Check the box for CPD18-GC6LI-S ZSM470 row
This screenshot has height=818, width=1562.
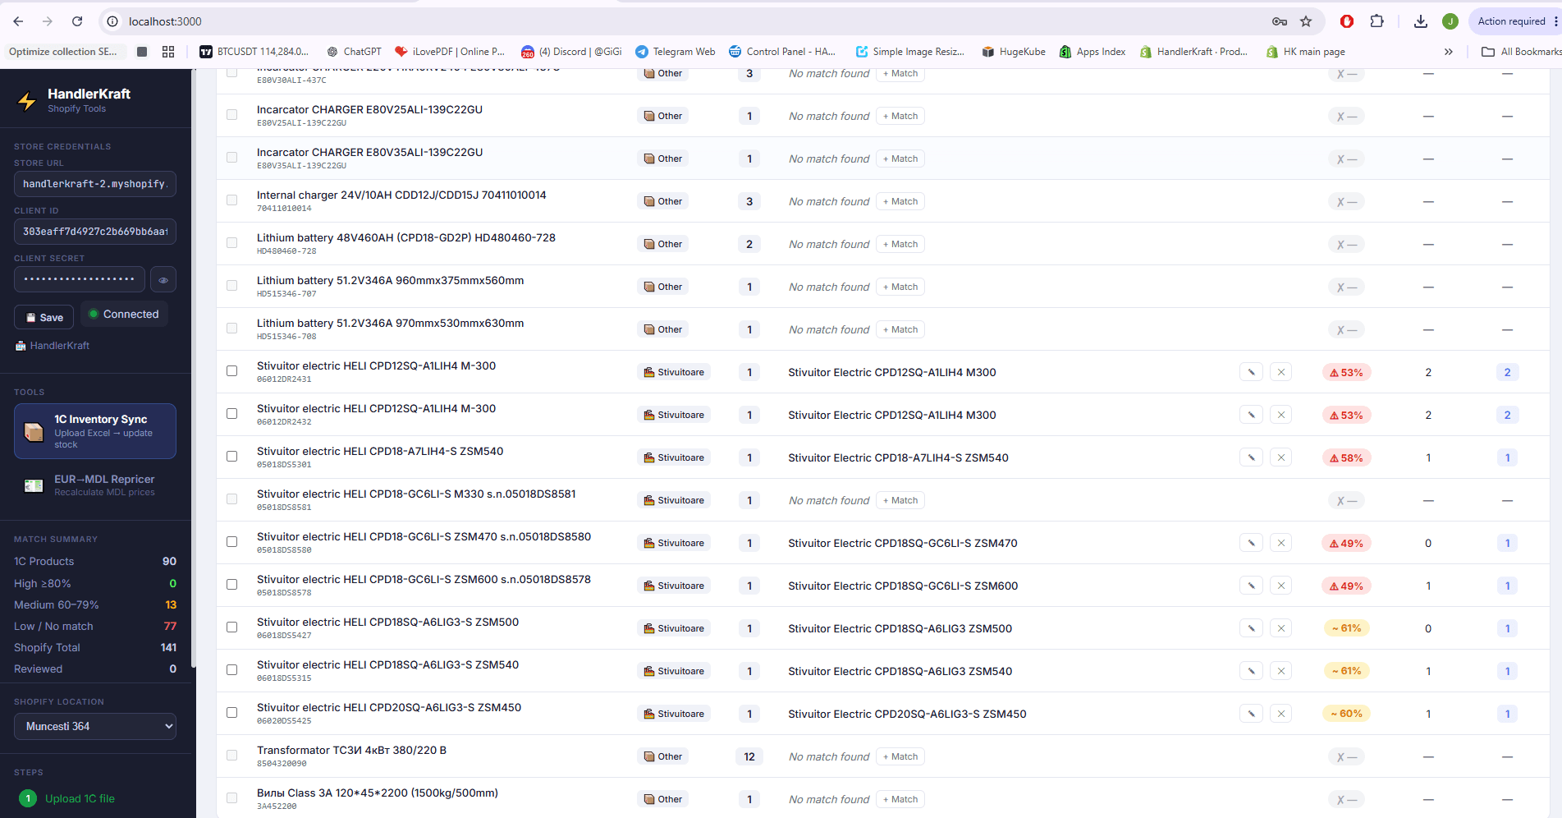pyautogui.click(x=232, y=542)
